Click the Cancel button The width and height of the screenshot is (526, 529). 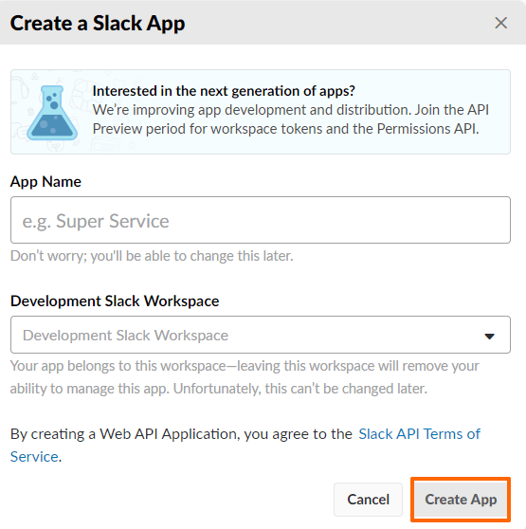(x=368, y=500)
